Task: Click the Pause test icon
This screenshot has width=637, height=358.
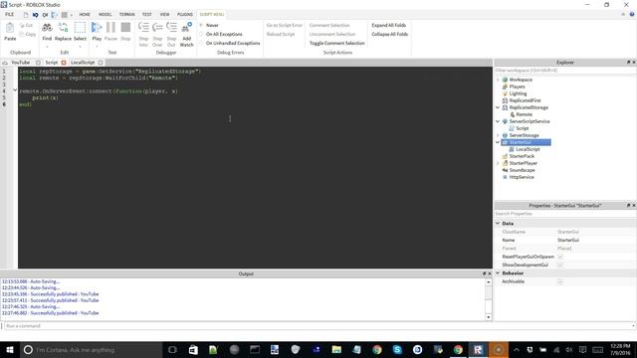Action: [x=110, y=28]
